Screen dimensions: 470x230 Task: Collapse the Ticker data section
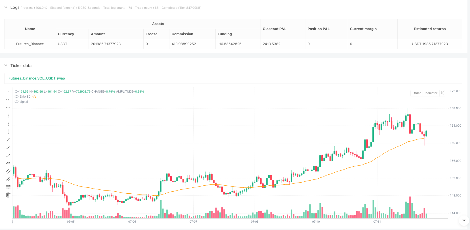click(6, 66)
